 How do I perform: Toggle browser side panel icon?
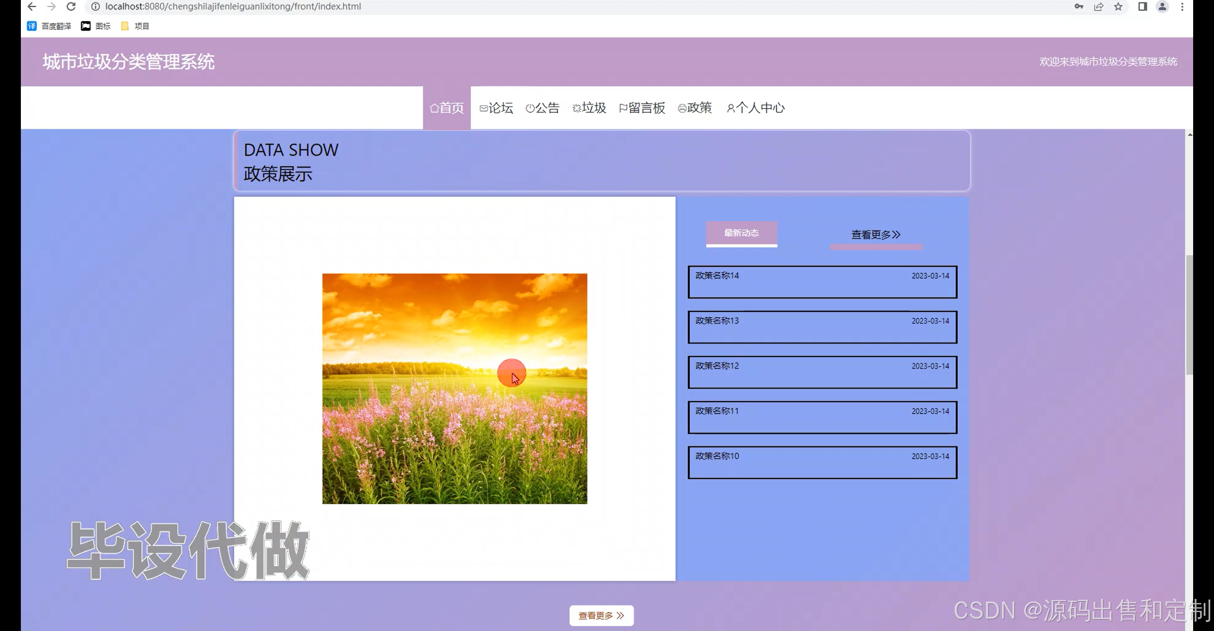[x=1142, y=7]
